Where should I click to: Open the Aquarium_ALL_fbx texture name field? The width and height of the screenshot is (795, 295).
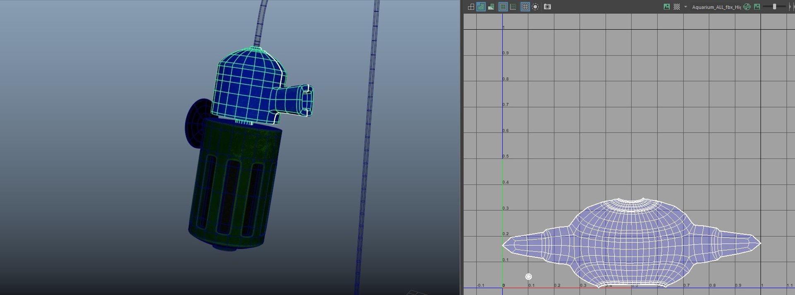[x=716, y=7]
